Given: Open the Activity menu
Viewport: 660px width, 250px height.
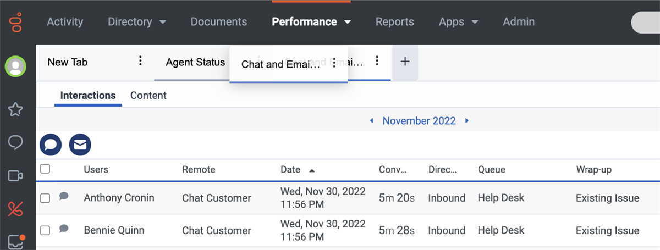Looking at the screenshot, I should [x=65, y=22].
